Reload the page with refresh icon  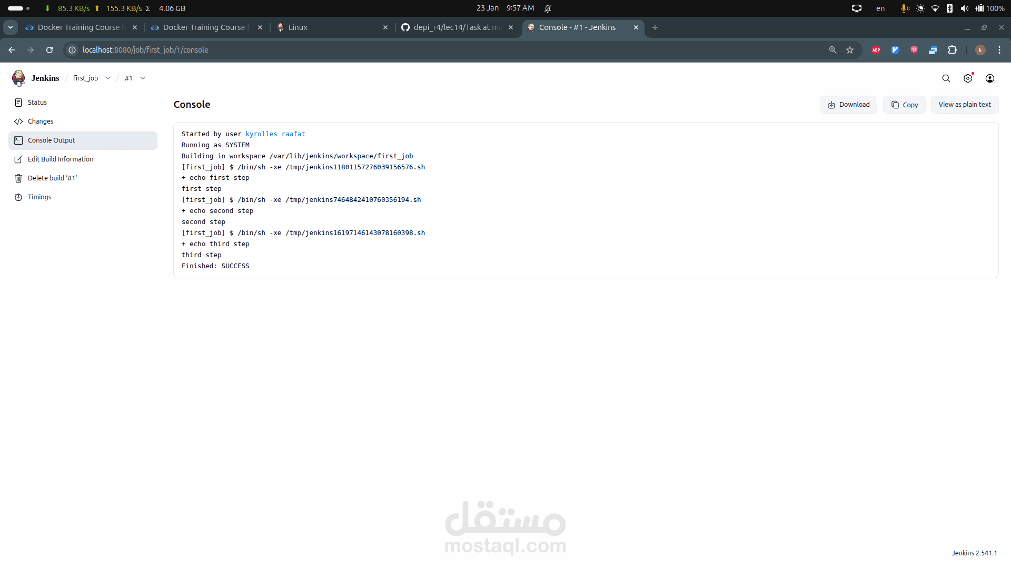point(49,50)
